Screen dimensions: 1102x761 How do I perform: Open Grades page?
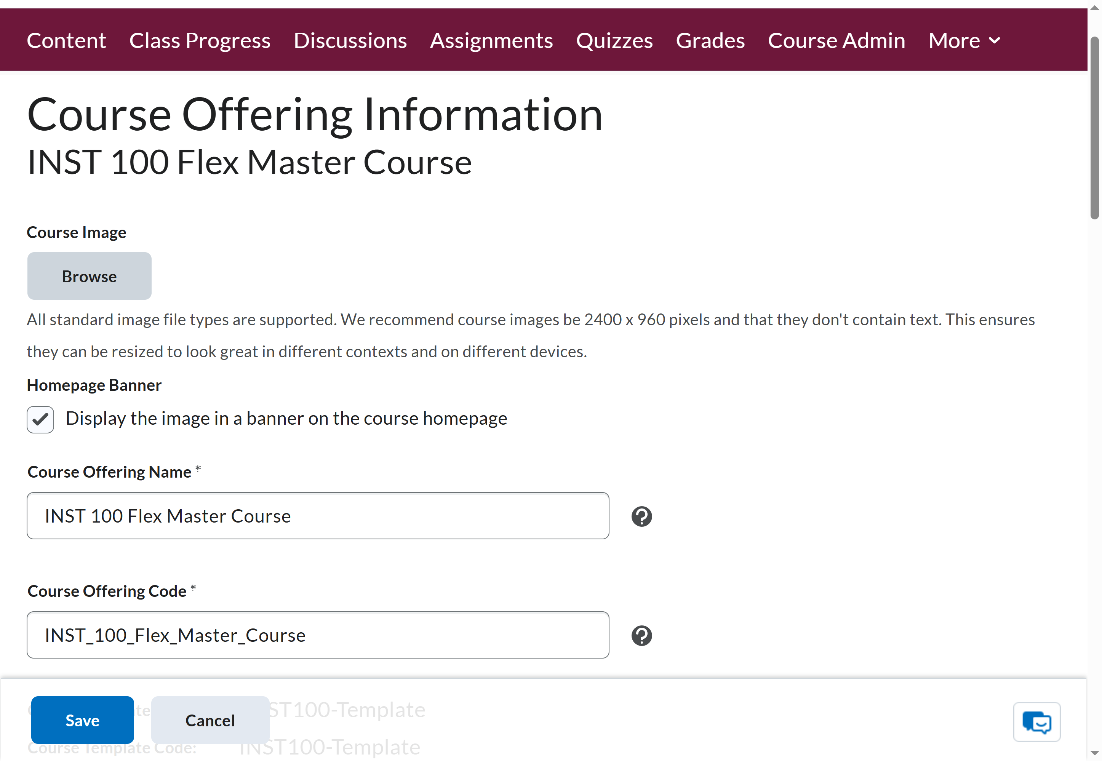pos(710,40)
